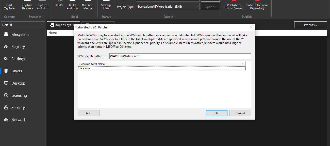330x146 pixels.
Task: Close the Patches dialog
Action: 251,27
